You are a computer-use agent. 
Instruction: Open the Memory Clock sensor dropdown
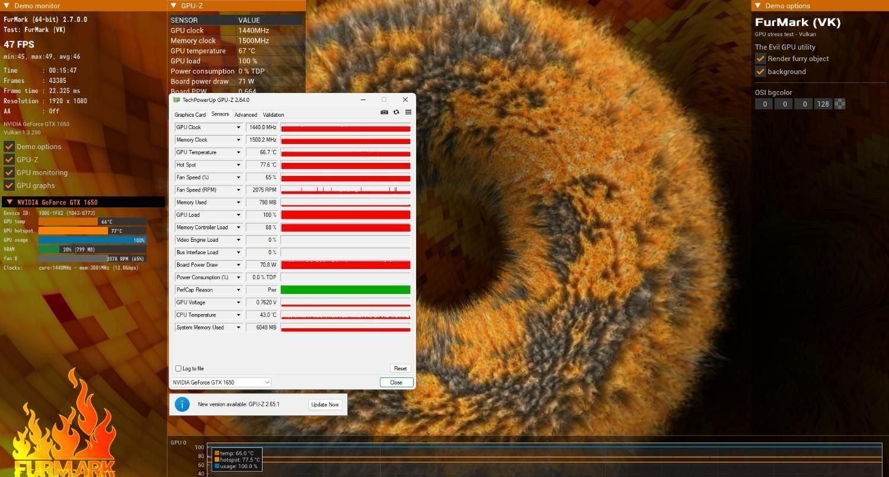click(239, 140)
